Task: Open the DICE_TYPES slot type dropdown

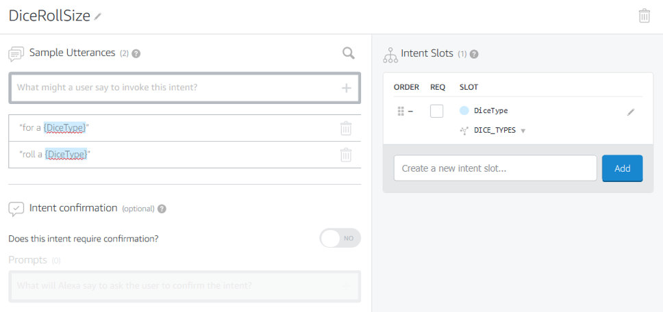Action: pyautogui.click(x=523, y=131)
